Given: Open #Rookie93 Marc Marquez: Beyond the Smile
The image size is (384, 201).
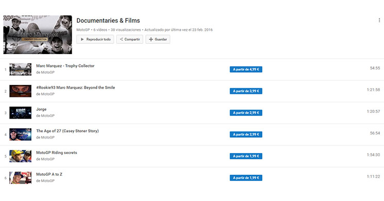Looking at the screenshot, I should click(x=75, y=88).
